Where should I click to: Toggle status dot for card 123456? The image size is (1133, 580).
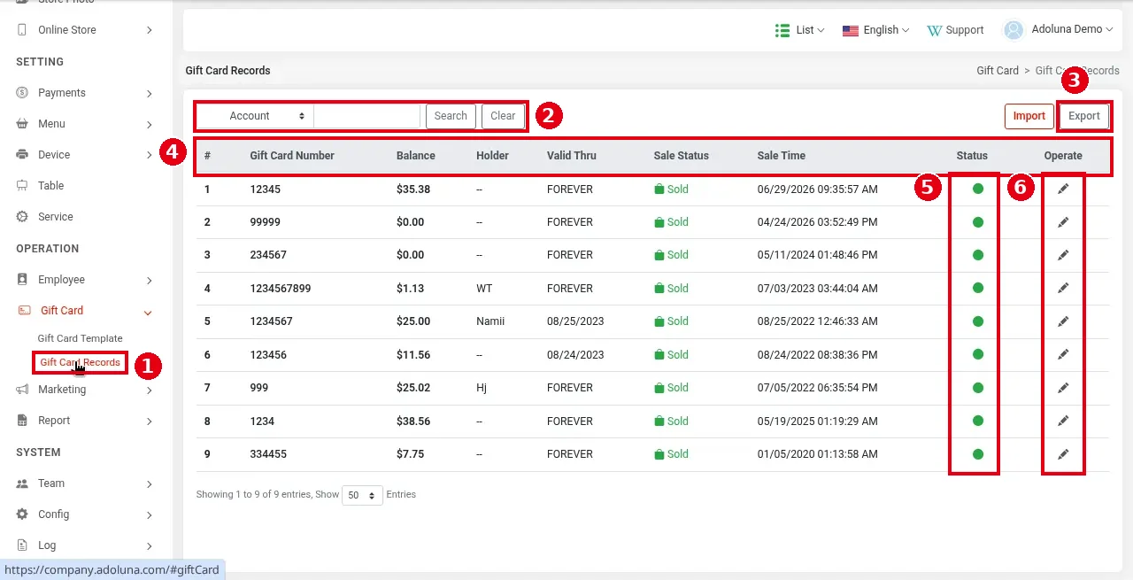coord(978,354)
